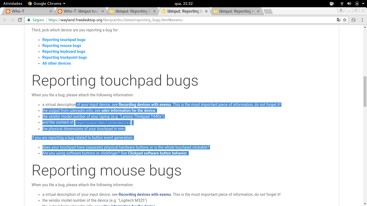Open the clock and calendar panel
The height and width of the screenshot is (206, 367).
(183, 3)
